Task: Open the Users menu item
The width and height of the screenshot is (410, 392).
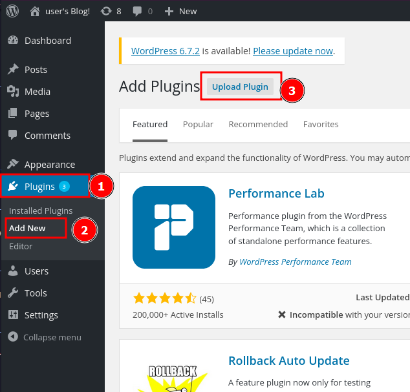Action: pyautogui.click(x=36, y=271)
